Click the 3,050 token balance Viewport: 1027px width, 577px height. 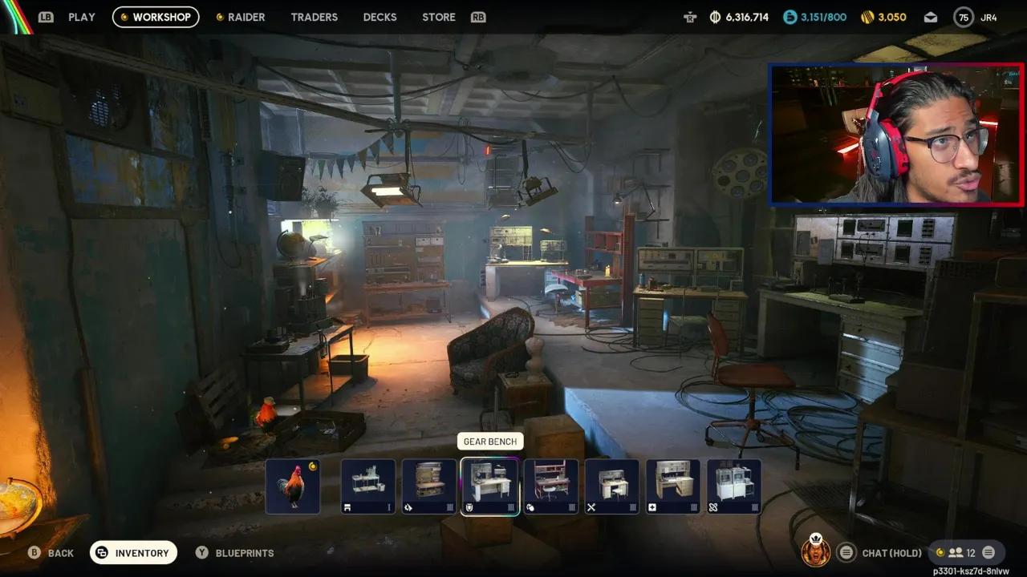(x=892, y=17)
